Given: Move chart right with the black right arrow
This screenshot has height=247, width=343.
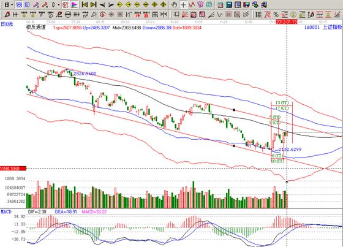Looking at the screenshot, I should click(x=111, y=5).
